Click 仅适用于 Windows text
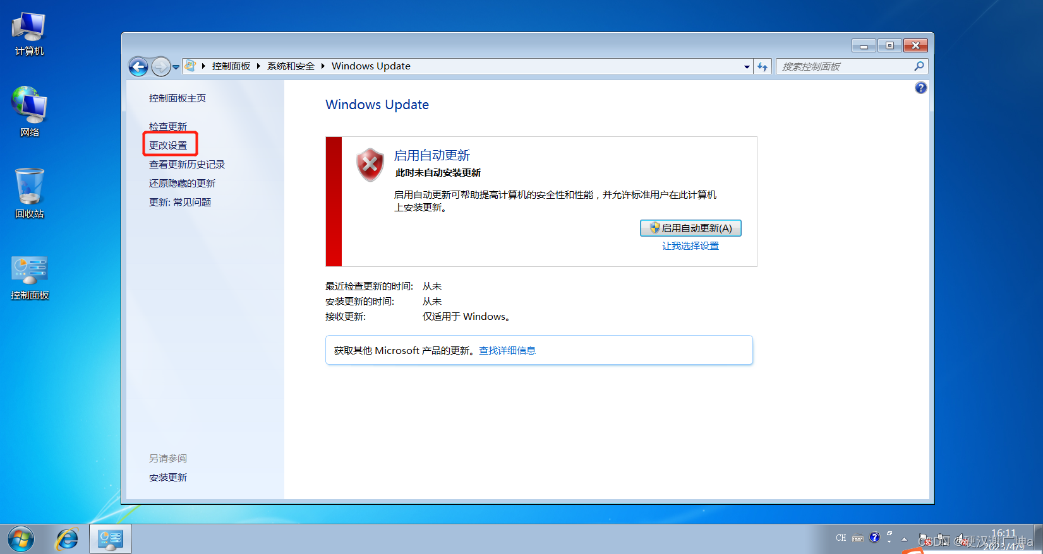Screen dimensions: 1043x554 click(466, 316)
